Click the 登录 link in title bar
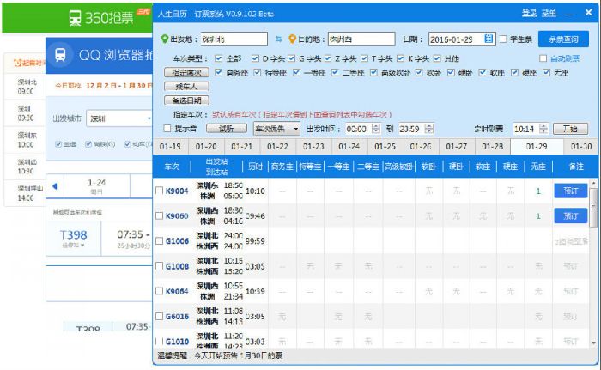601x370 pixels. [x=530, y=13]
